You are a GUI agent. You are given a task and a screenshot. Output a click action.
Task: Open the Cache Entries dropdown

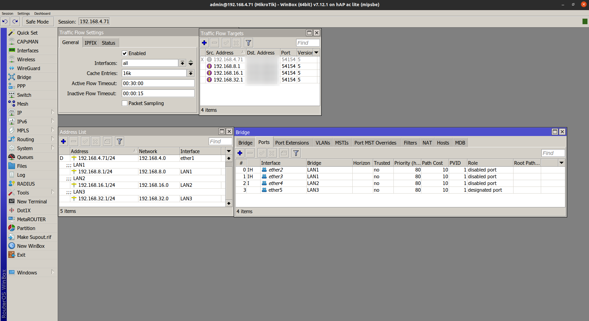coord(191,73)
